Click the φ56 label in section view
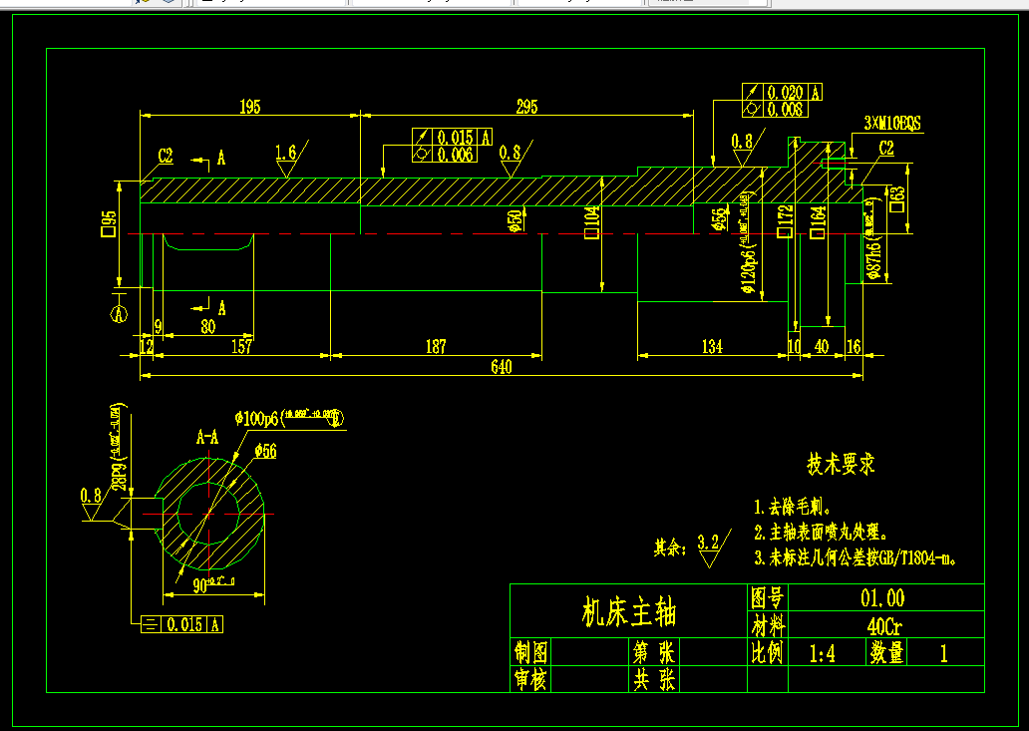 (x=265, y=450)
